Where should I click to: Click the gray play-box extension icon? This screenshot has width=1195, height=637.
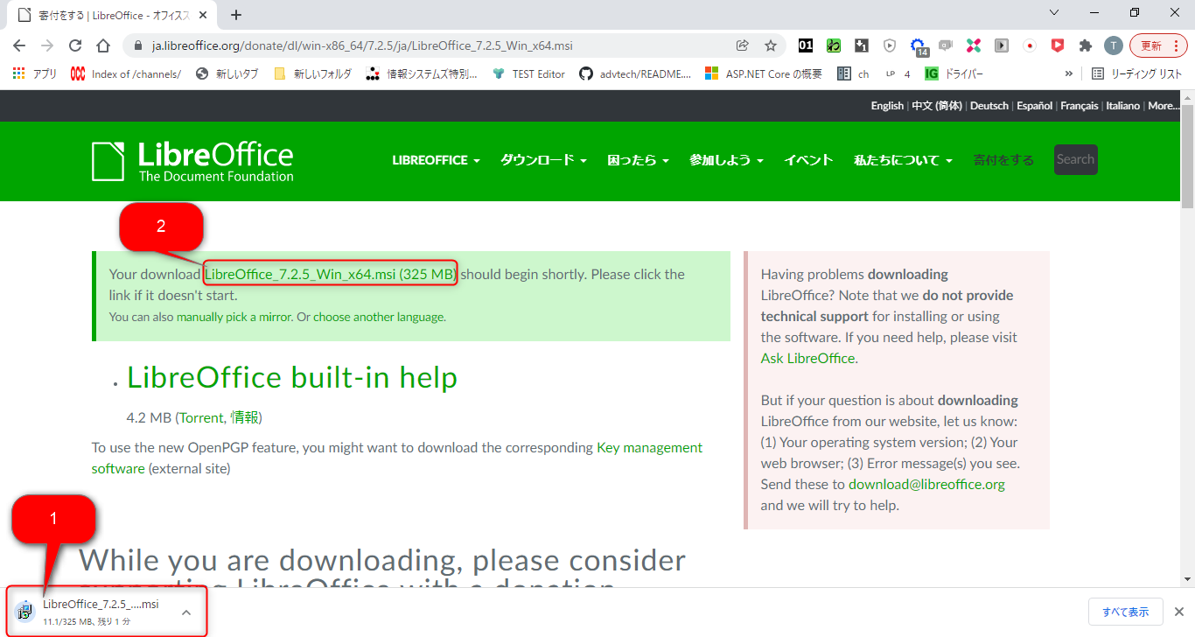[x=1002, y=45]
